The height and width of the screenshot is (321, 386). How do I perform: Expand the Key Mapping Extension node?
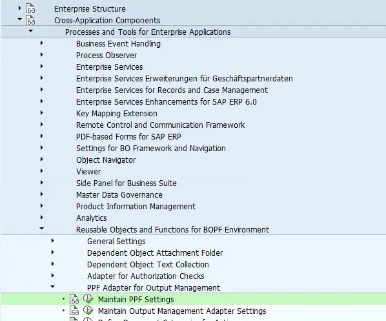click(x=41, y=113)
